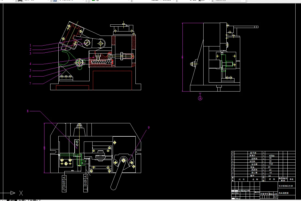The height and width of the screenshot is (201, 301).
Task: Click the UCS X axis label
Action: (x=21, y=193)
